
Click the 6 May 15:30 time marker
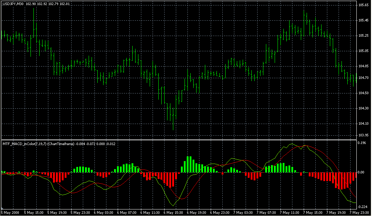pyautogui.click(x=174, y=212)
